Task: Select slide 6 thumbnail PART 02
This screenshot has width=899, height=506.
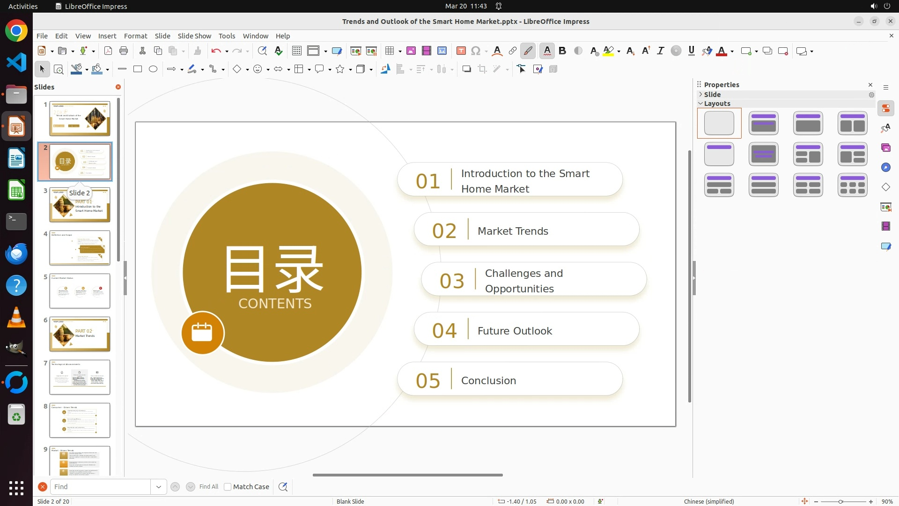Action: click(80, 334)
